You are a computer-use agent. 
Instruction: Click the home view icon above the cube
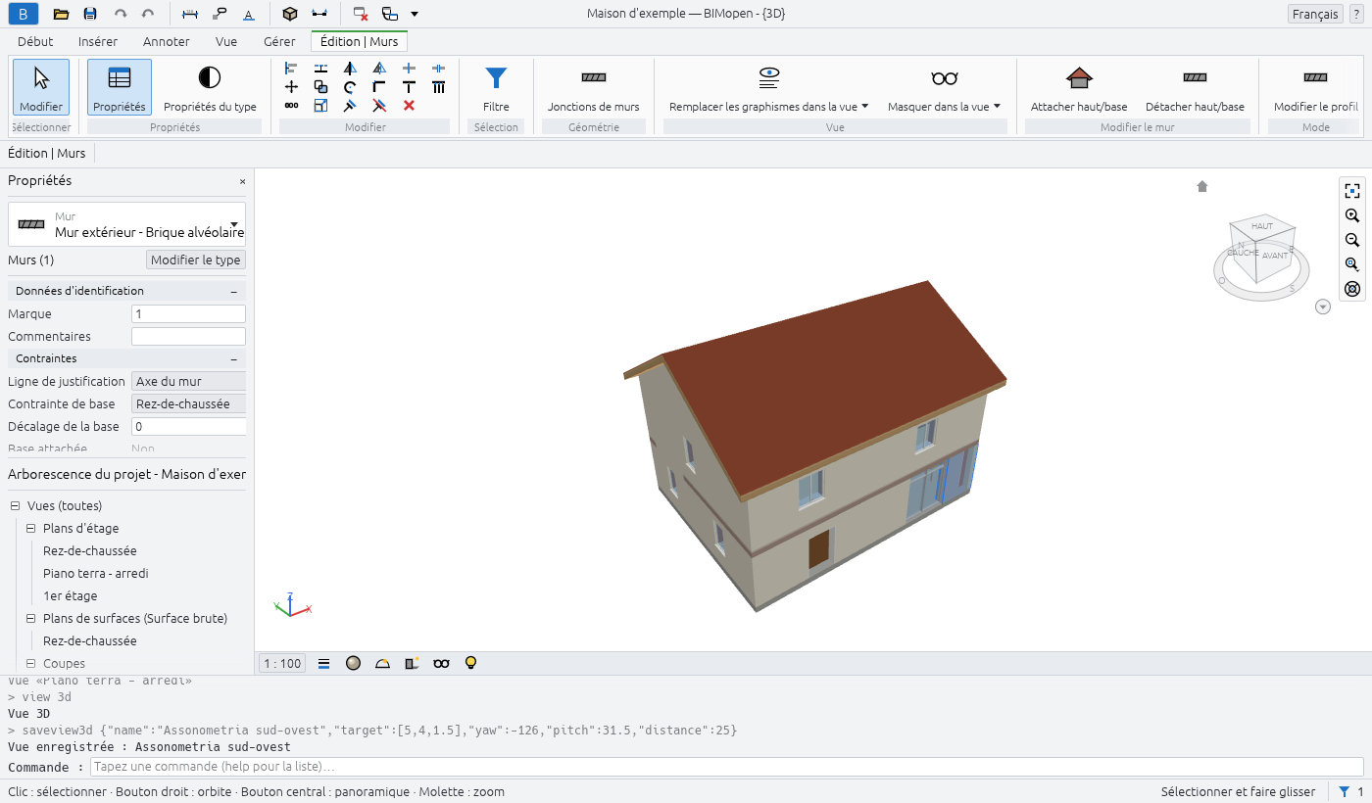1202,186
